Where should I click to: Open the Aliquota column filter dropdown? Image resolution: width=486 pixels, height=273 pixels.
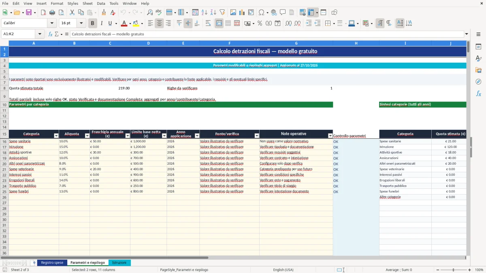pyautogui.click(x=87, y=136)
